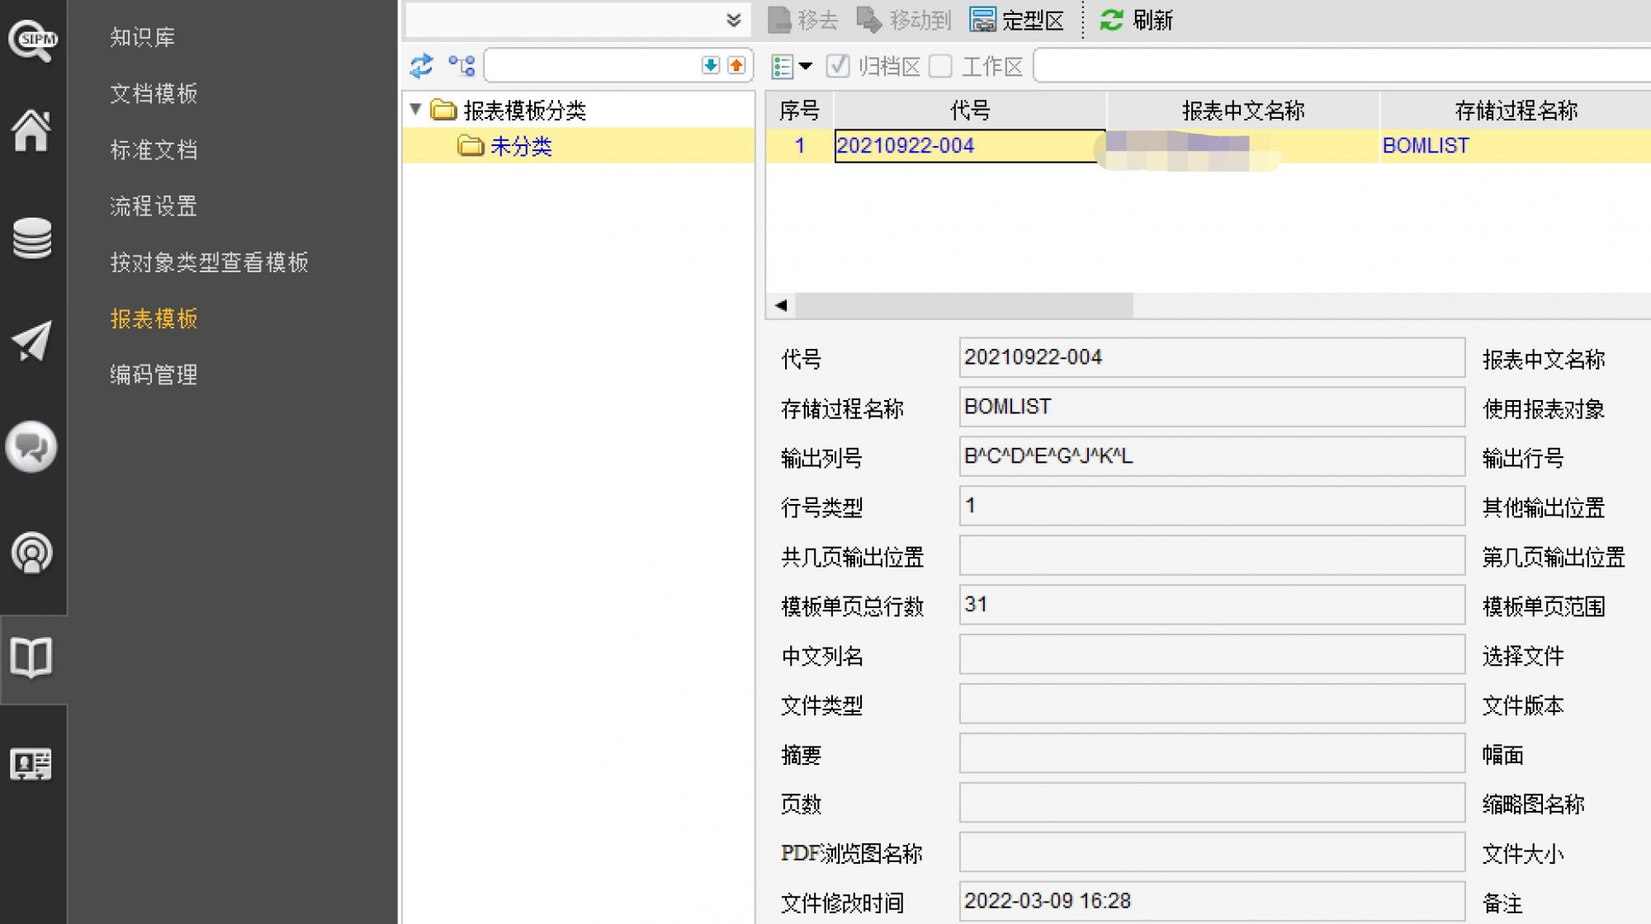The height and width of the screenshot is (924, 1651).
Task: Click the 文件类型 field
Action: click(1212, 704)
